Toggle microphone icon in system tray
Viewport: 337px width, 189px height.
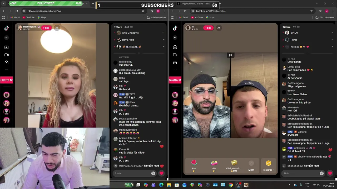pos(301,185)
